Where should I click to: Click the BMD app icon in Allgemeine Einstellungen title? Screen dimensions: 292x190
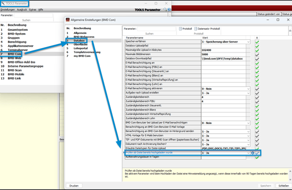pyautogui.click(x=68, y=20)
